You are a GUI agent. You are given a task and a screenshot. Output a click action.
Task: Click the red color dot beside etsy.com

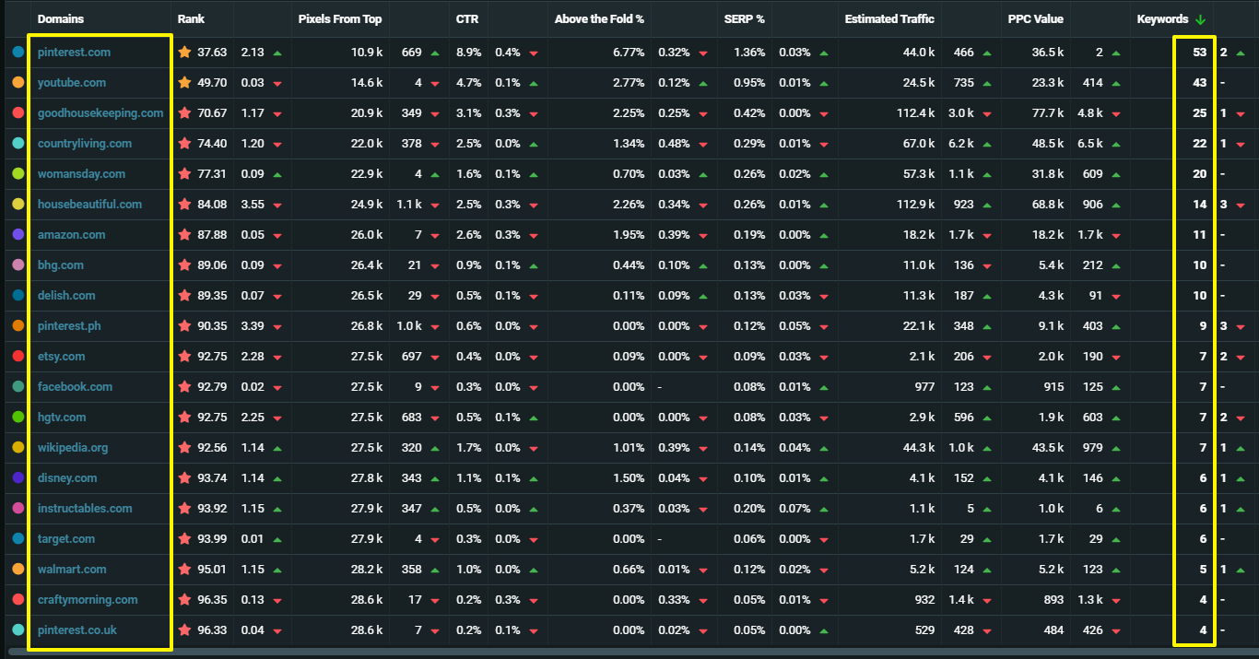click(18, 357)
